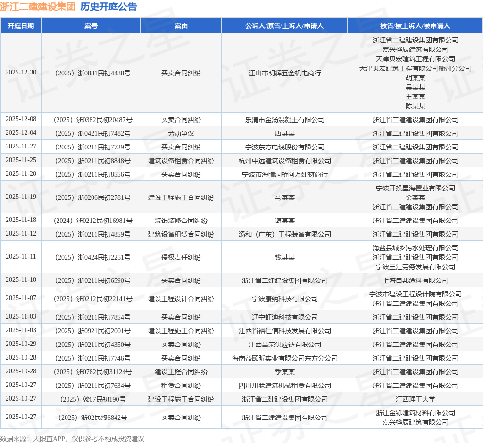Select case number 赣07民初190号
Image resolution: width=483 pixels, height=443 pixels.
[93, 399]
